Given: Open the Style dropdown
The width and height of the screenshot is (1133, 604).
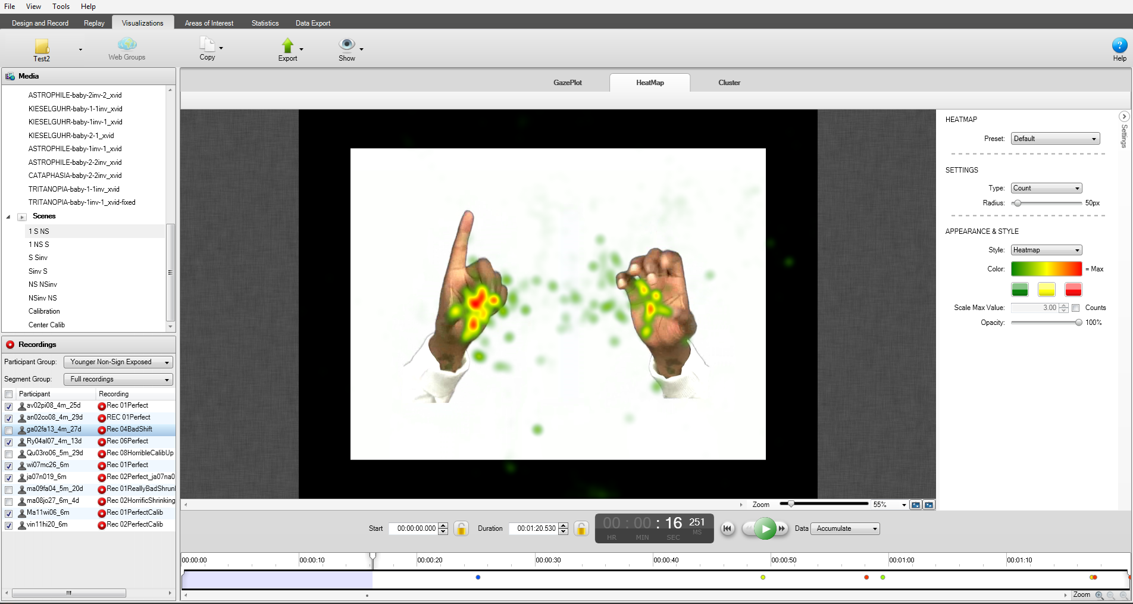Looking at the screenshot, I should click(x=1047, y=250).
